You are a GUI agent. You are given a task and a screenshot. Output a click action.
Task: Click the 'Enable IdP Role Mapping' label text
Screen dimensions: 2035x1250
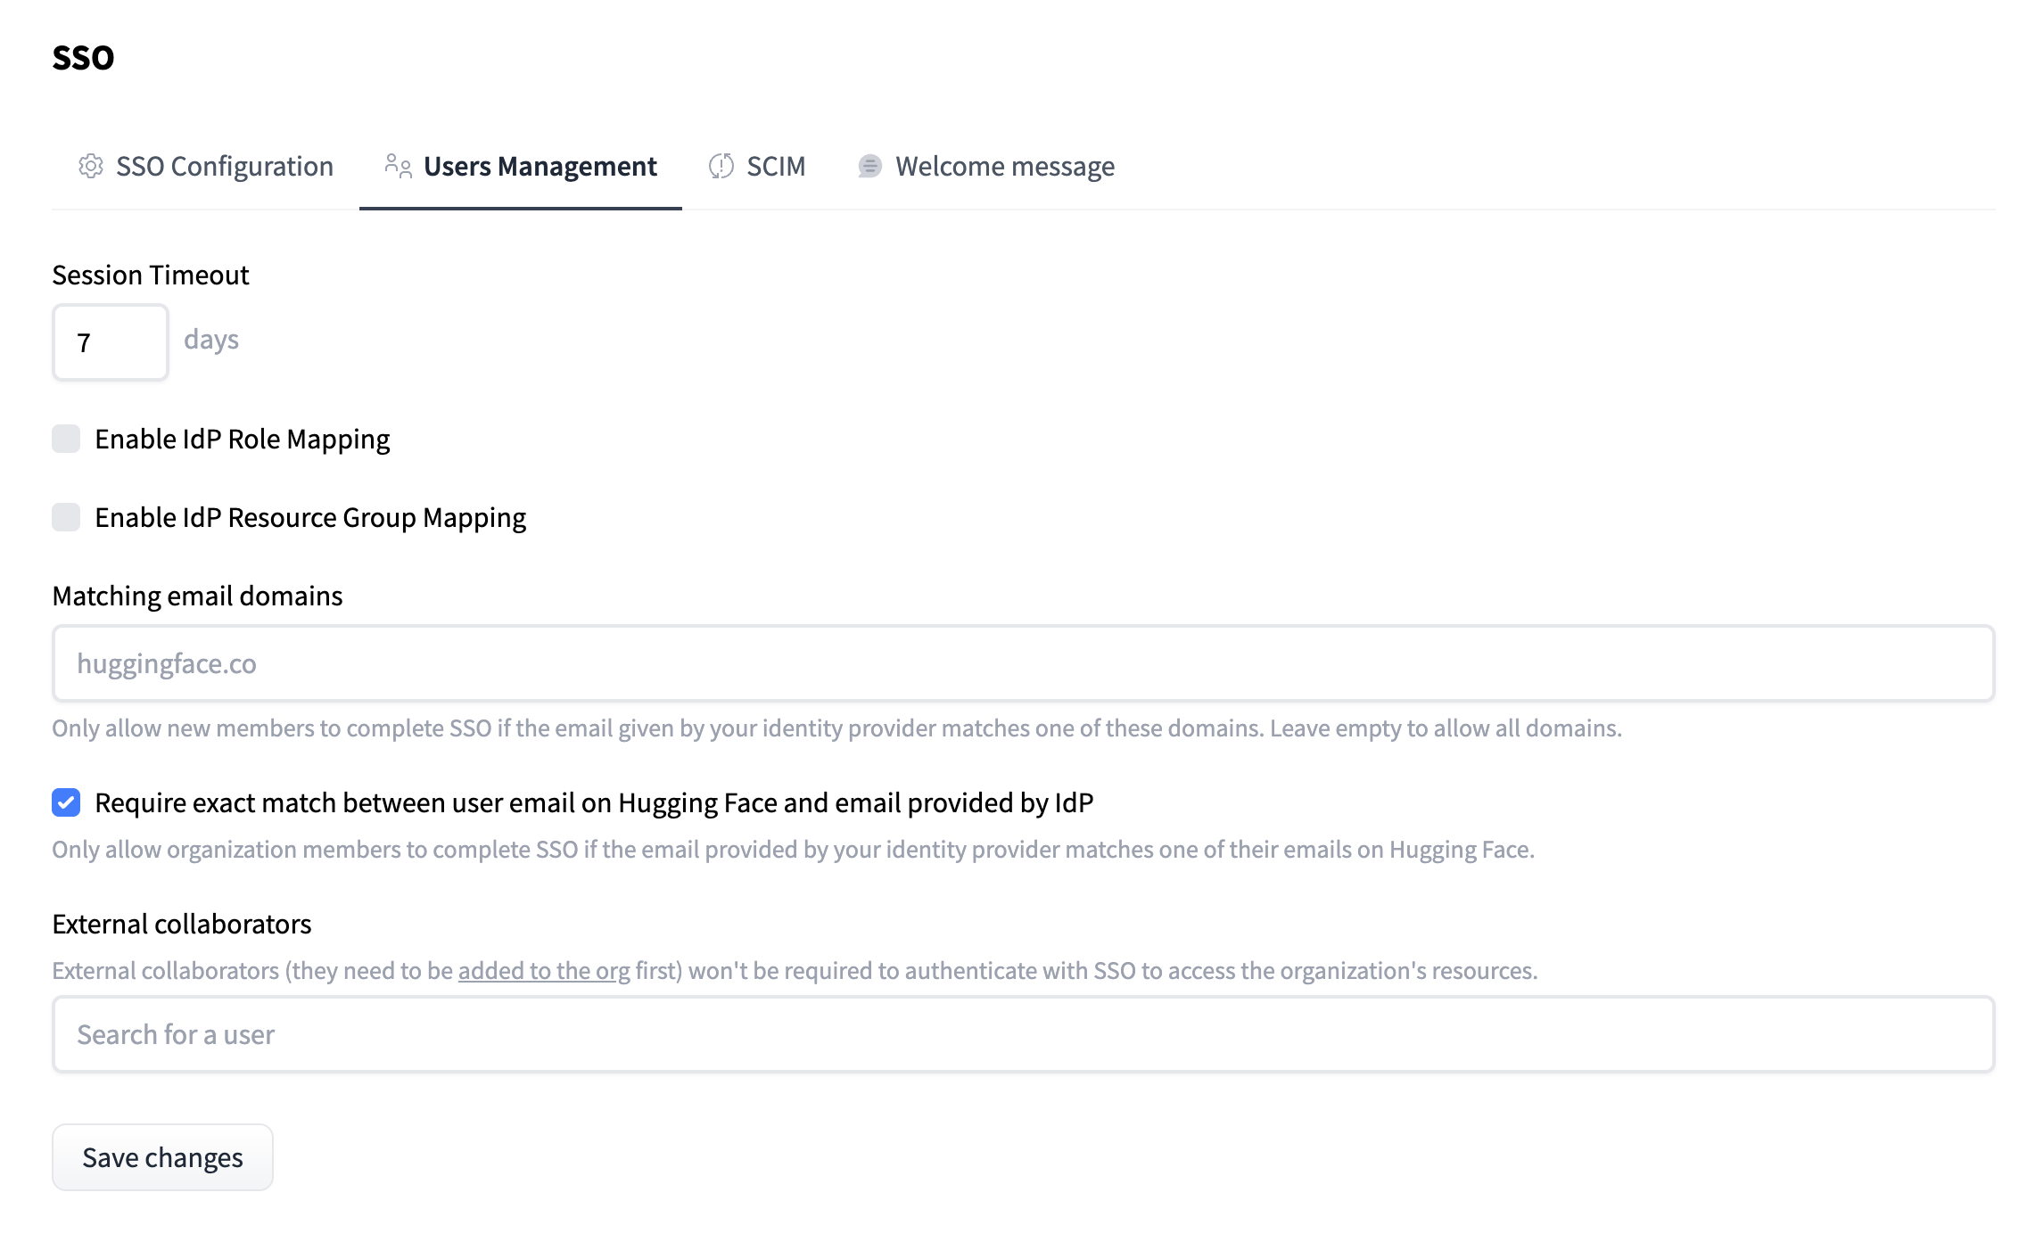pos(242,440)
